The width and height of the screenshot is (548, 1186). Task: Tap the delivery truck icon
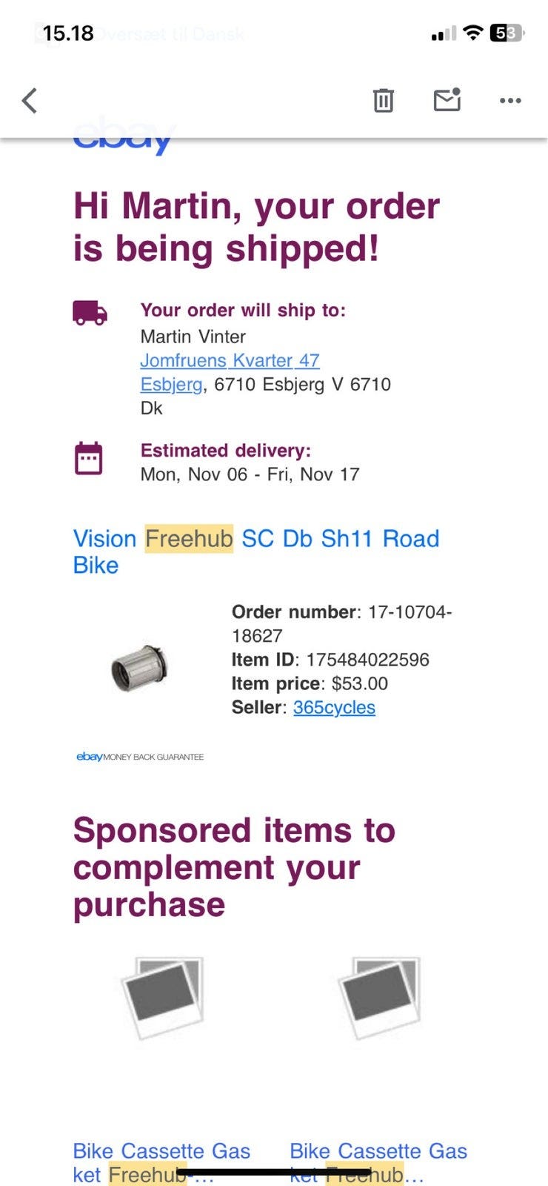click(90, 313)
